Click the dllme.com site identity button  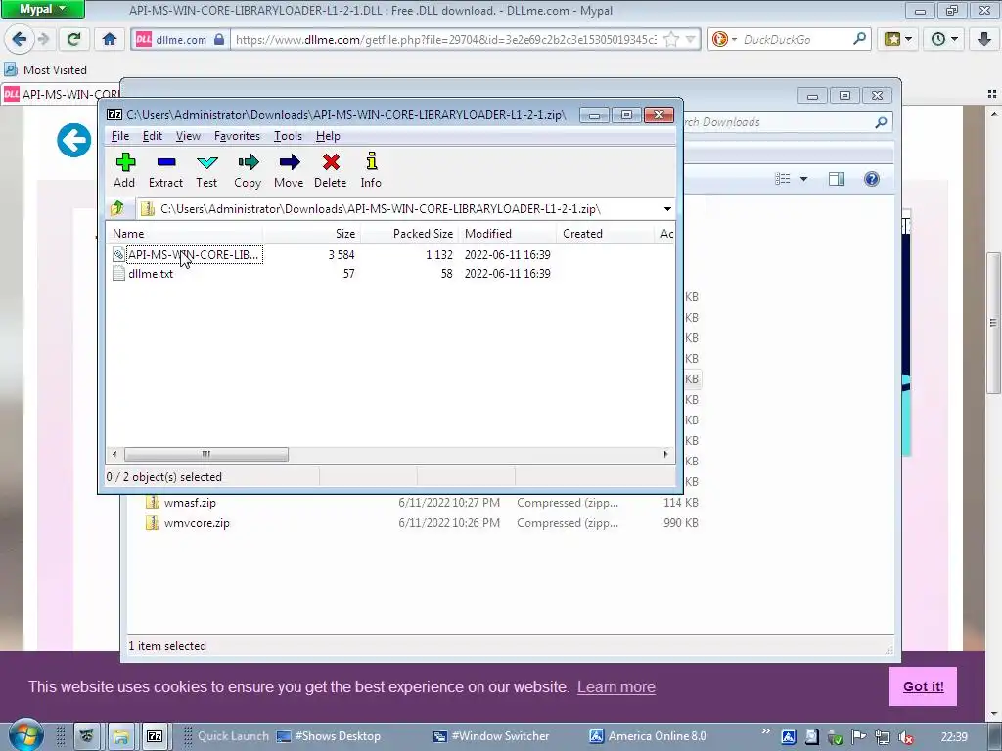180,39
